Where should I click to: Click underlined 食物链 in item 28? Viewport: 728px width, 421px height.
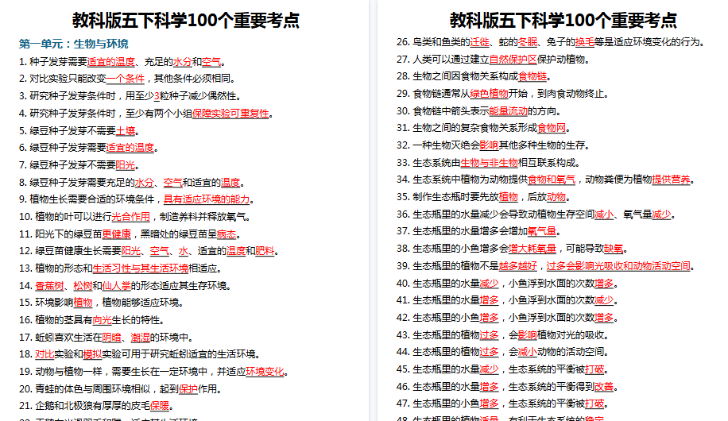(533, 76)
